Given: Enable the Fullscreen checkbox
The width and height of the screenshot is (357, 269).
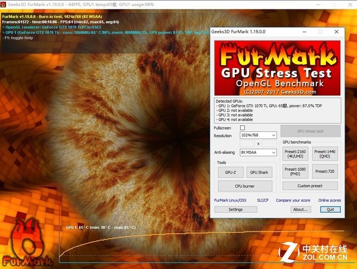Looking at the screenshot, I should 243,128.
